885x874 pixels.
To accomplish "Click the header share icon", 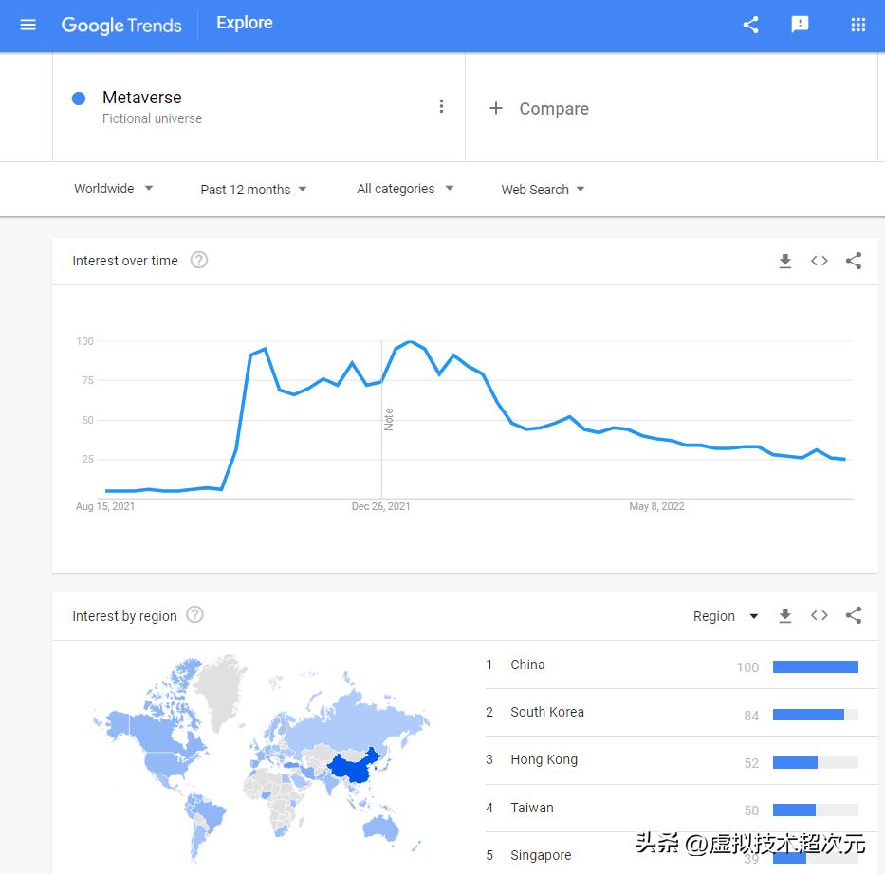I will (750, 26).
